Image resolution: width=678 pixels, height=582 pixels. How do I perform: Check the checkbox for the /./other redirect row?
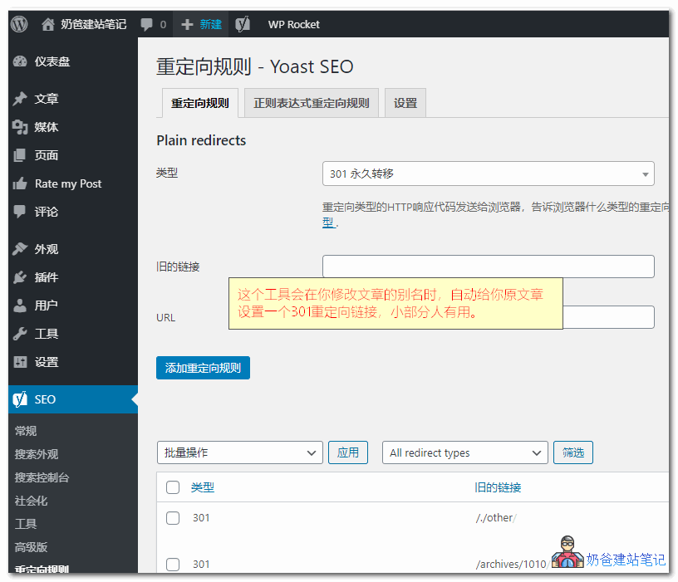[x=173, y=518]
